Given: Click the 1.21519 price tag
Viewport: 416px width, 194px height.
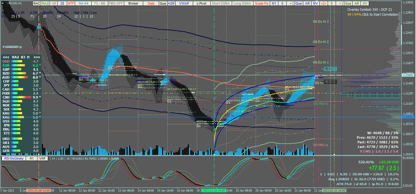Looking at the screenshot, I should click(330, 82).
